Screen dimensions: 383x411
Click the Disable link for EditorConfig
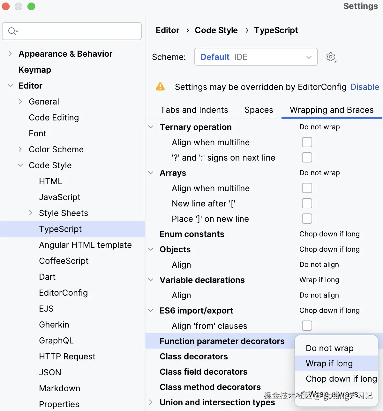[x=365, y=87]
